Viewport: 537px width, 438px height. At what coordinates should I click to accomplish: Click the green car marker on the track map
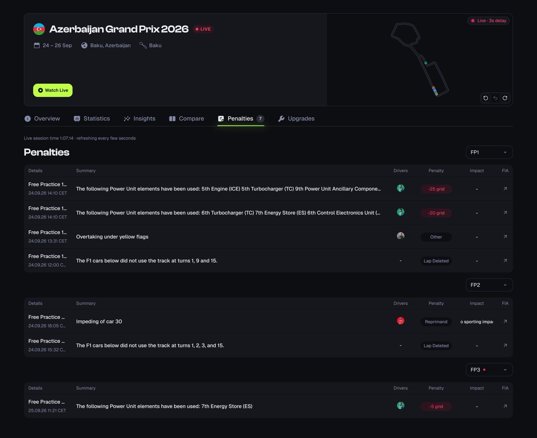coord(426,63)
